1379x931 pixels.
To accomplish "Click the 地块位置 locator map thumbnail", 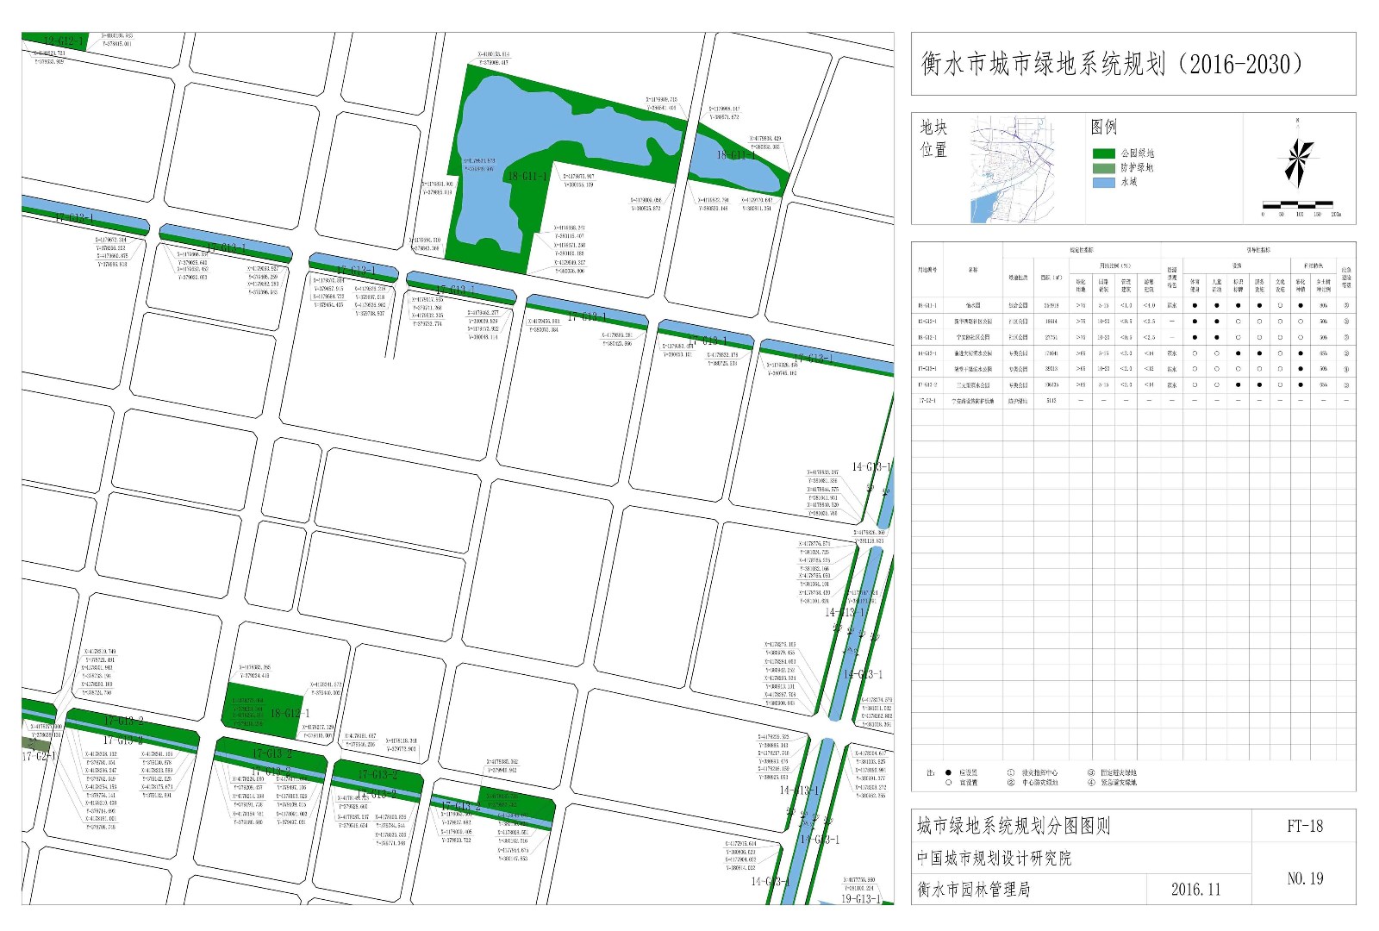I will pos(1013,168).
